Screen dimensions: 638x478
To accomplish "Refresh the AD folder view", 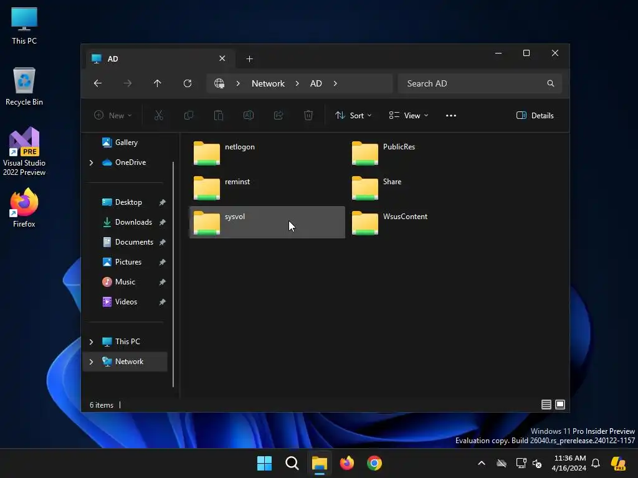I will tap(188, 83).
